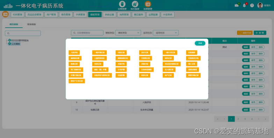Select the 术前讨论 tag
Image resolution: width=274 pixels, height=138 pixels.
point(145,64)
